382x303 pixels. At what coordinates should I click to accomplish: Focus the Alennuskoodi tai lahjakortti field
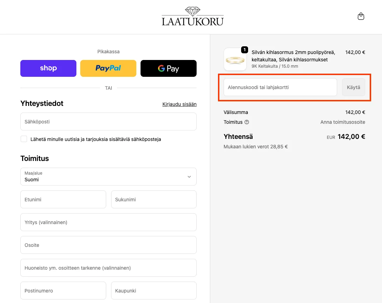coord(280,87)
